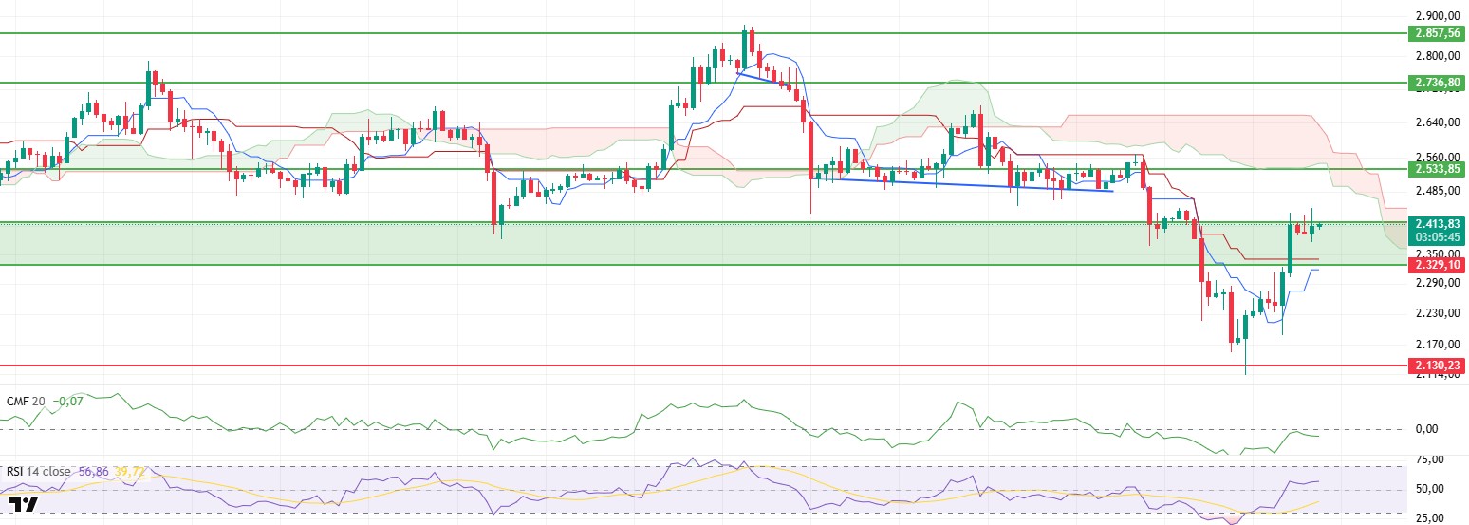
Task: Click the purple RSI value 56,86
Action: coord(93,471)
